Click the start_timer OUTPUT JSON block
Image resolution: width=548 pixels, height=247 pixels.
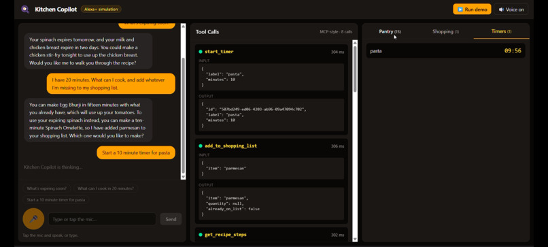coord(271,115)
